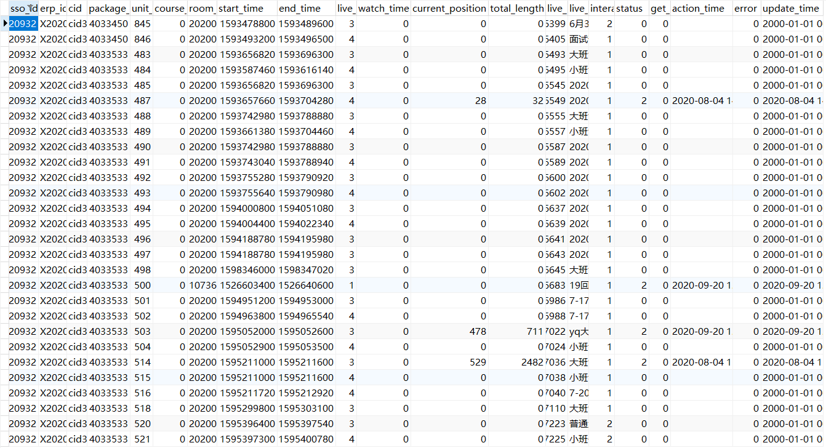
Task: Select the start_time column header
Action: (x=246, y=9)
